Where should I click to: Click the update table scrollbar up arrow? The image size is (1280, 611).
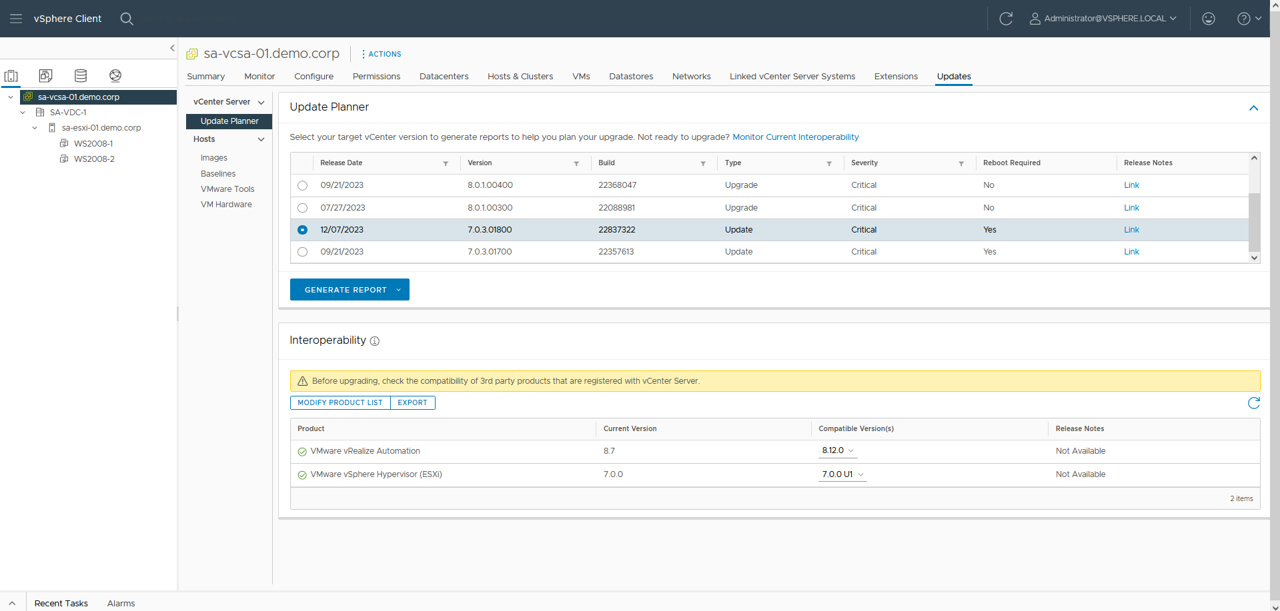tap(1254, 158)
